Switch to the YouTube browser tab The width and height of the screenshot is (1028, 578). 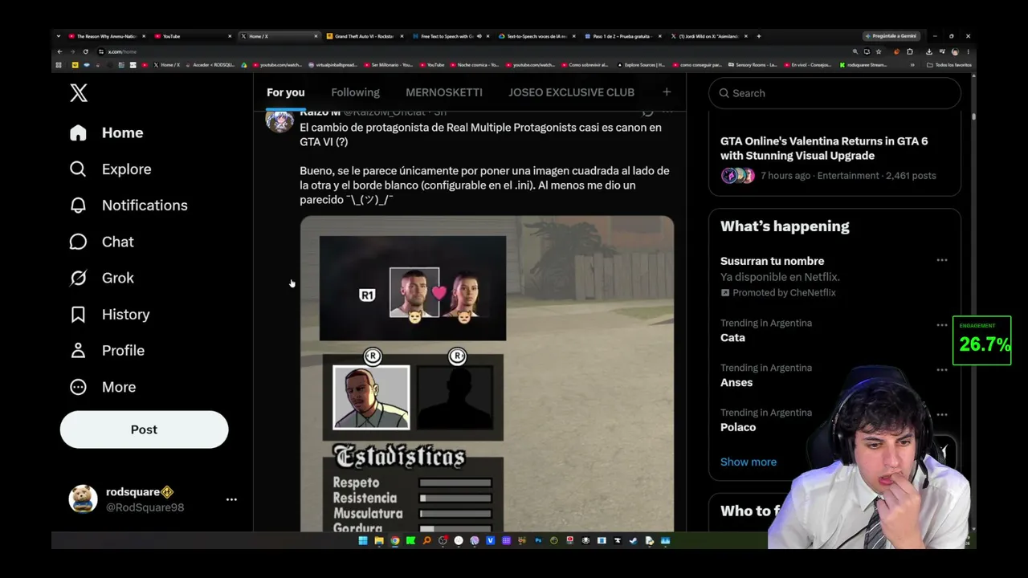tap(193, 36)
